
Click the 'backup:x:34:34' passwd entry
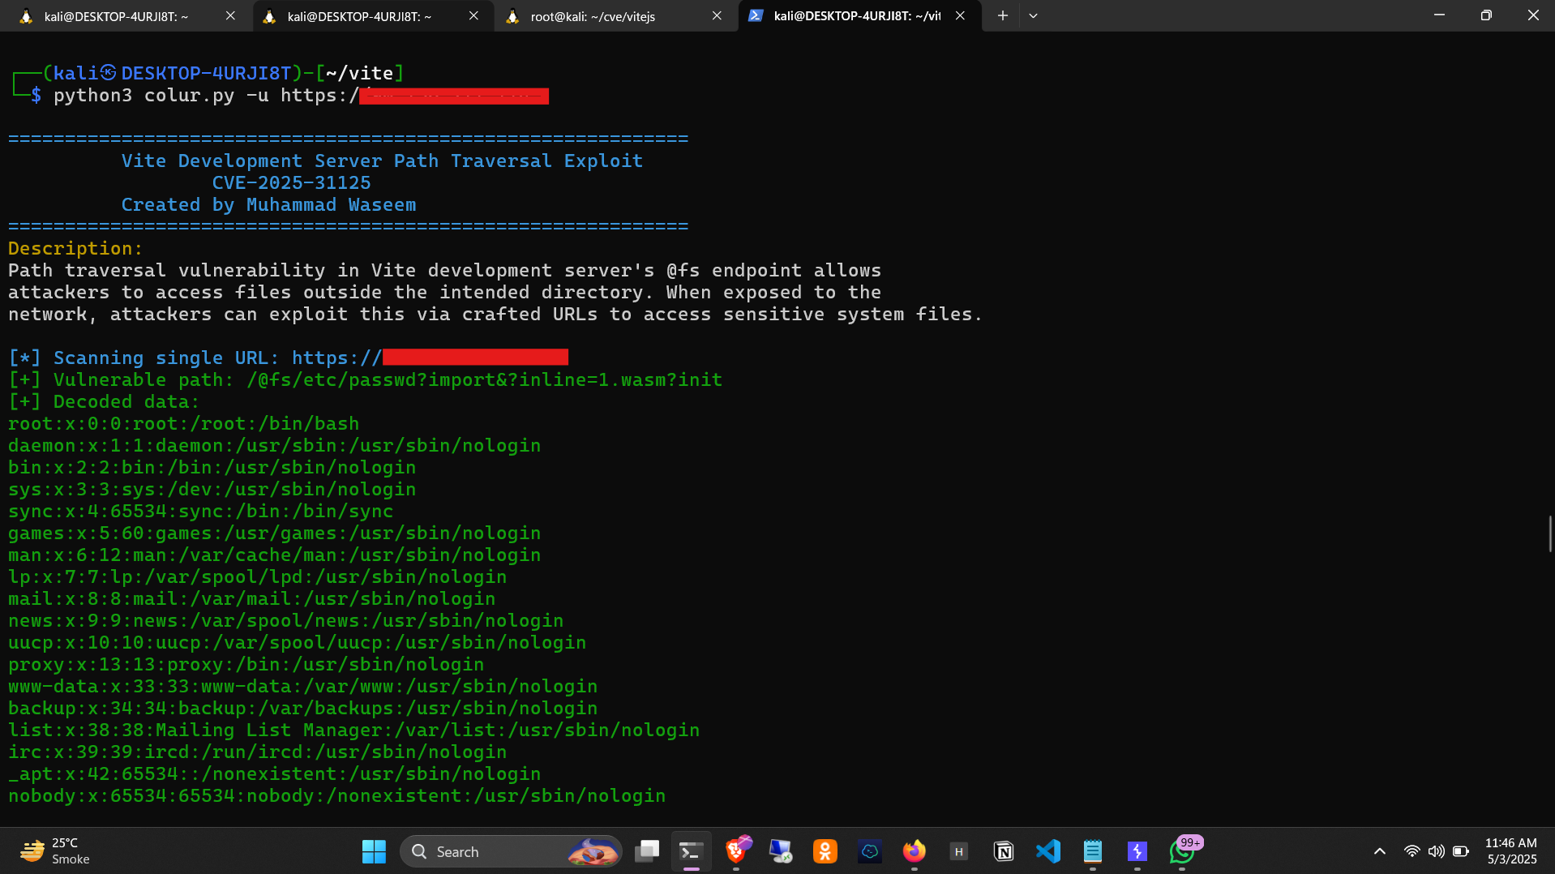(302, 708)
